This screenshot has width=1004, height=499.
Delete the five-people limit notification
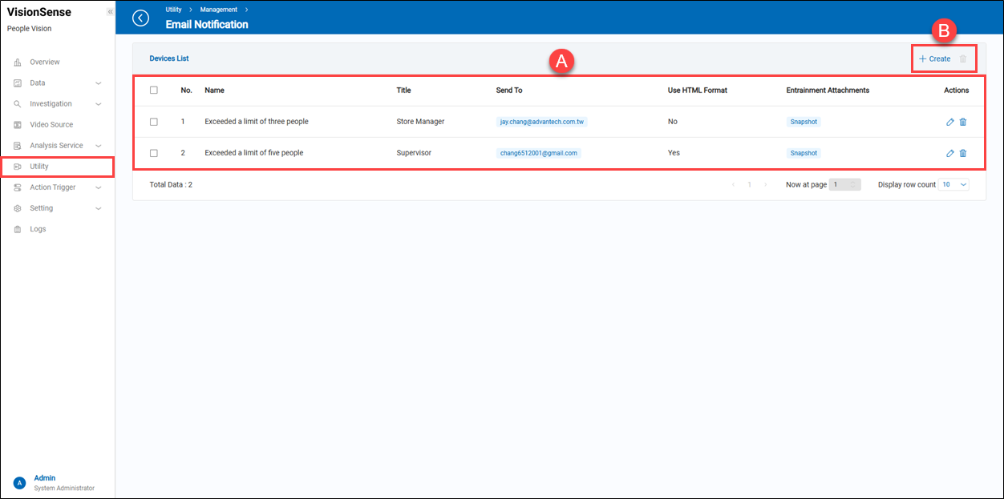(963, 153)
